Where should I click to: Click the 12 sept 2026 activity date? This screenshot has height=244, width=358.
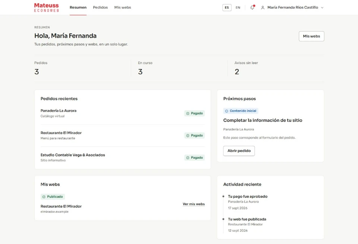238,231
